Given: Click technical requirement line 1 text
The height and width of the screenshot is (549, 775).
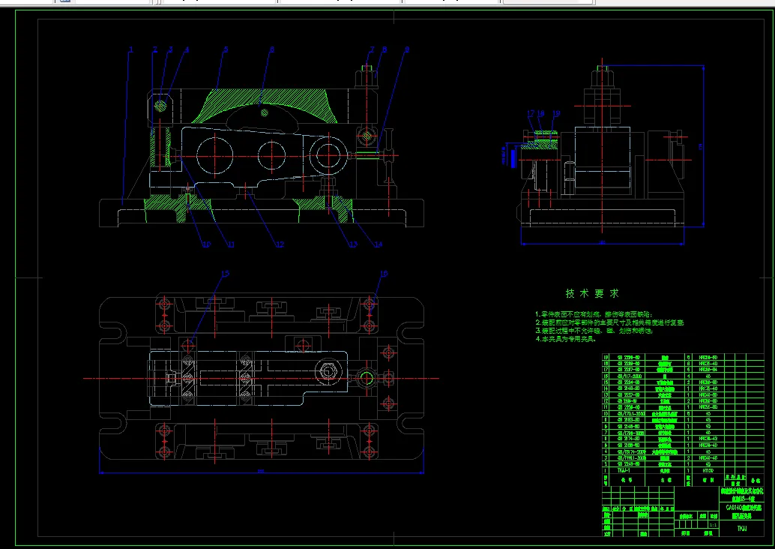Looking at the screenshot, I should (x=594, y=313).
